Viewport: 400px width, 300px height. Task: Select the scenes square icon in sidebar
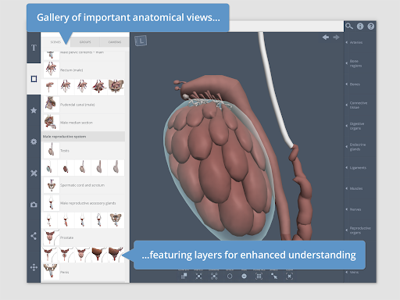click(34, 79)
